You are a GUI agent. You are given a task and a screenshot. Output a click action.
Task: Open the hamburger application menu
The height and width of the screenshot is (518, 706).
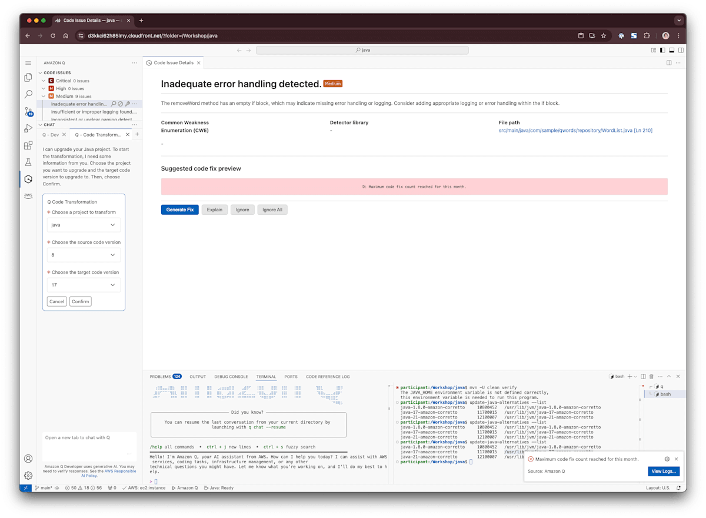[28, 62]
